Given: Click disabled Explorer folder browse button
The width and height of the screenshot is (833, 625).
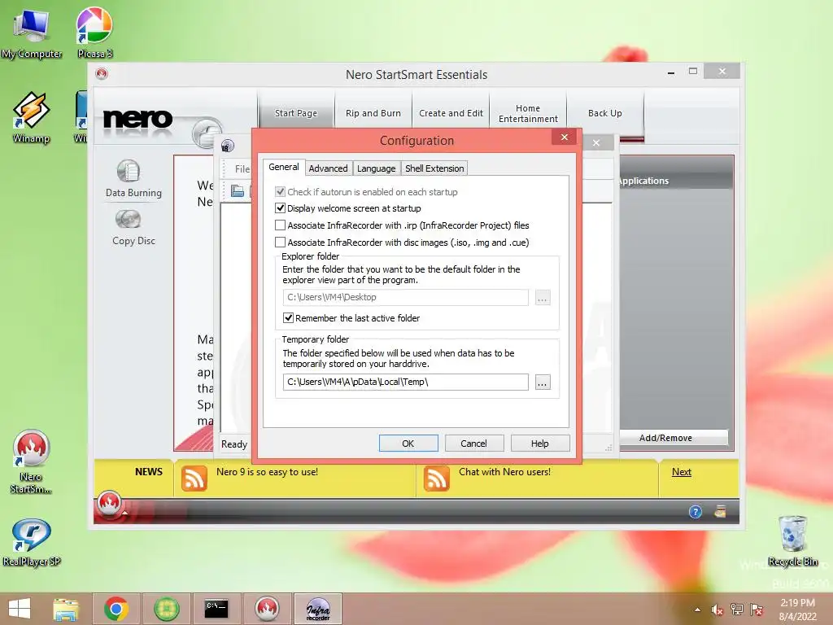Looking at the screenshot, I should click(543, 298).
